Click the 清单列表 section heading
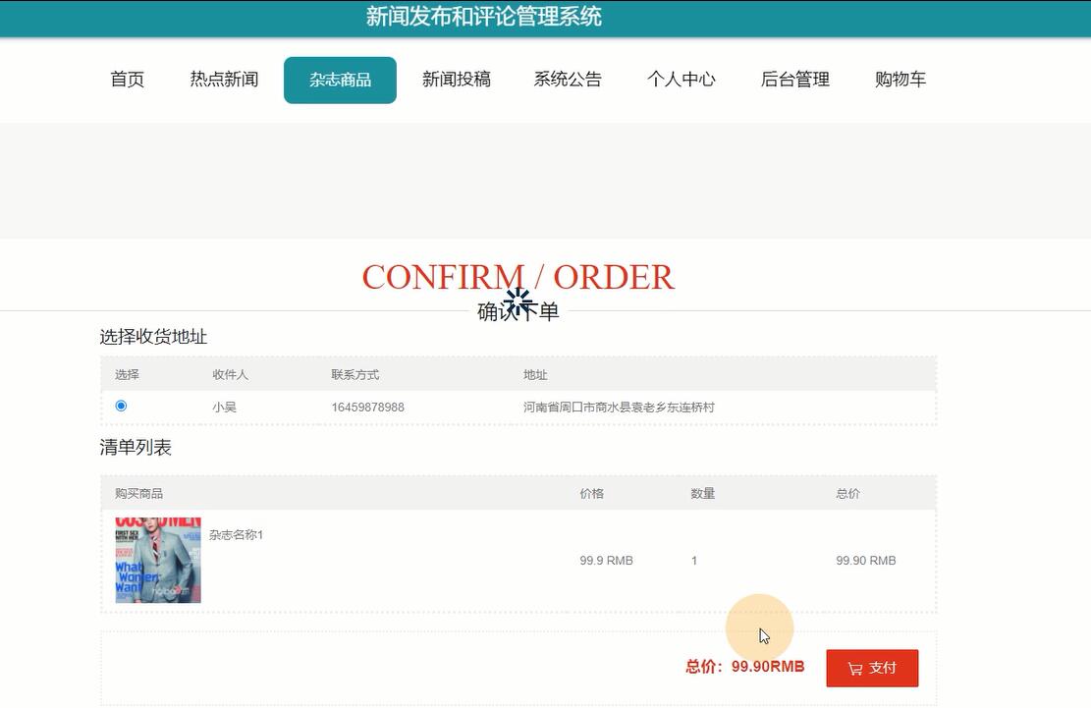1091x708 pixels. (x=135, y=447)
